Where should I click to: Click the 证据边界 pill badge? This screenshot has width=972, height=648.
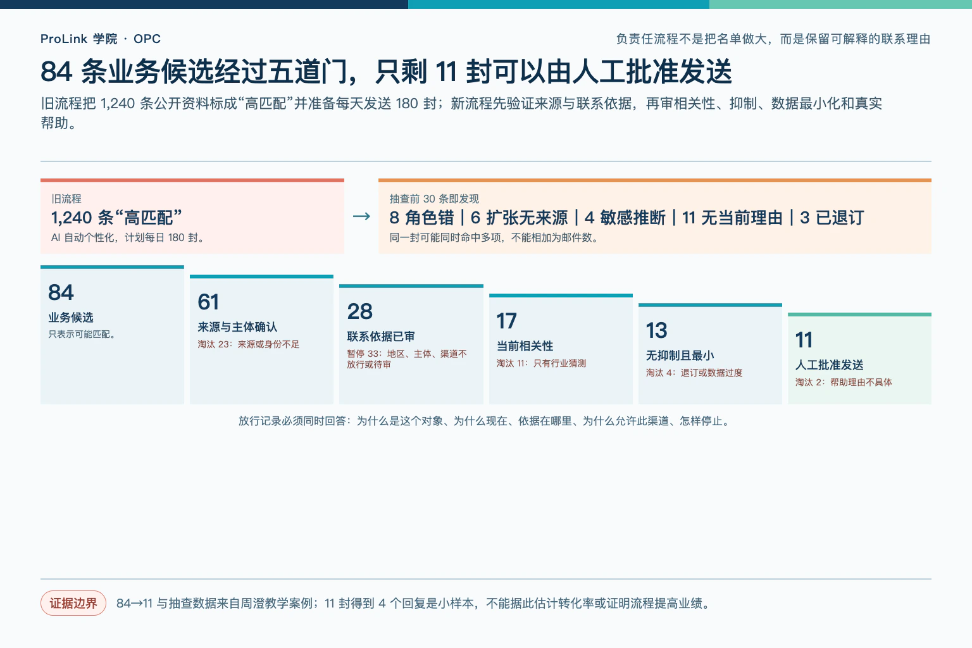coord(73,603)
